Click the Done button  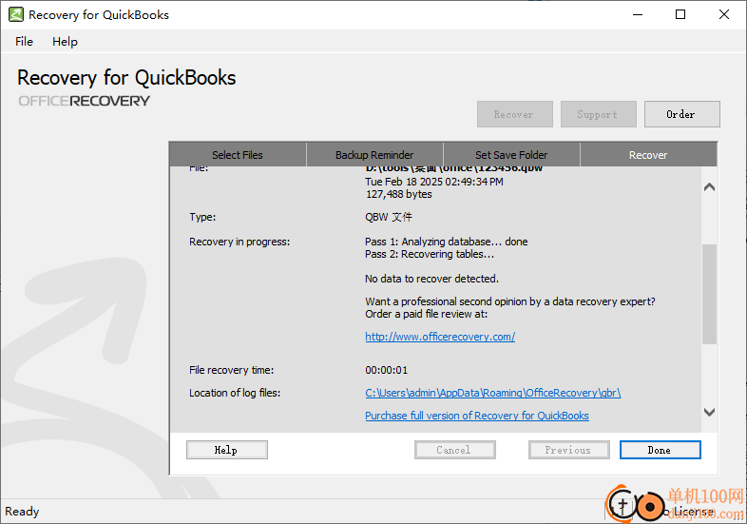point(661,450)
